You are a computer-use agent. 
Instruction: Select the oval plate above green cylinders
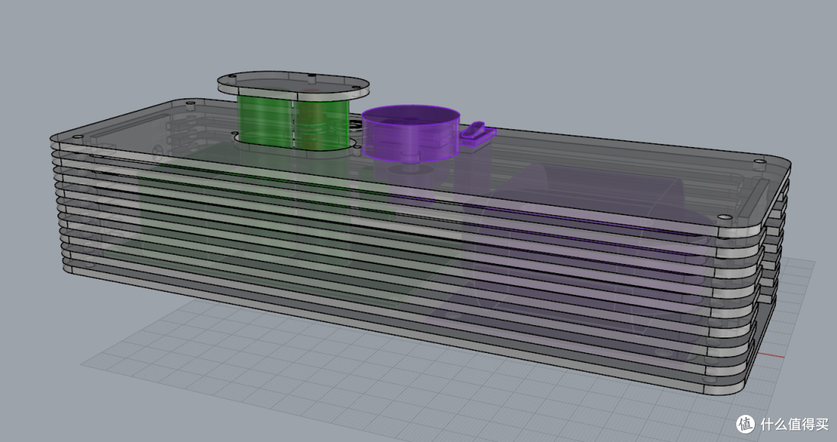pyautogui.click(x=293, y=85)
